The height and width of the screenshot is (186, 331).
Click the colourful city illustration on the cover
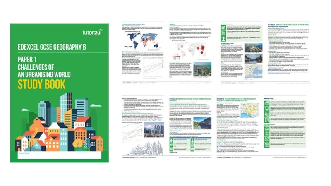(59, 122)
